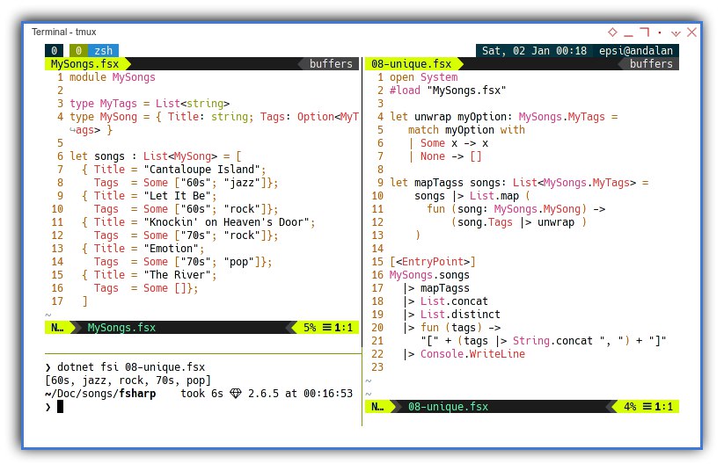Click the gem icon beside version 2.6.5

[x=236, y=394]
